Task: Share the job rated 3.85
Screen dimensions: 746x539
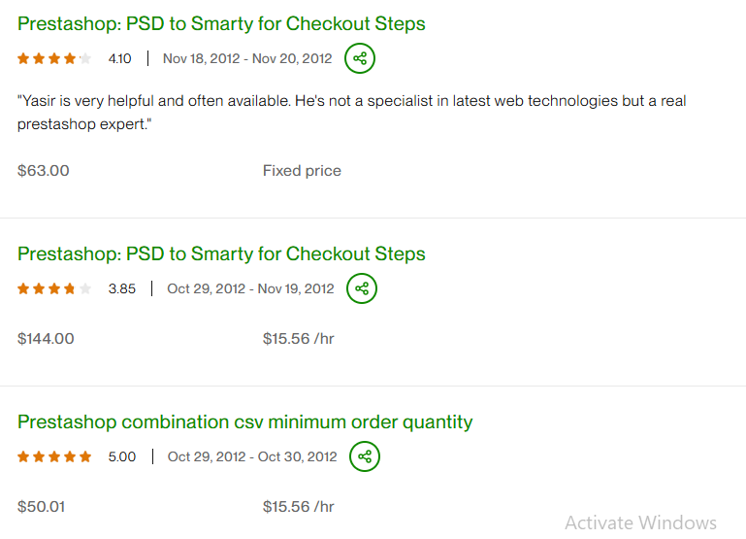Action: pos(362,288)
